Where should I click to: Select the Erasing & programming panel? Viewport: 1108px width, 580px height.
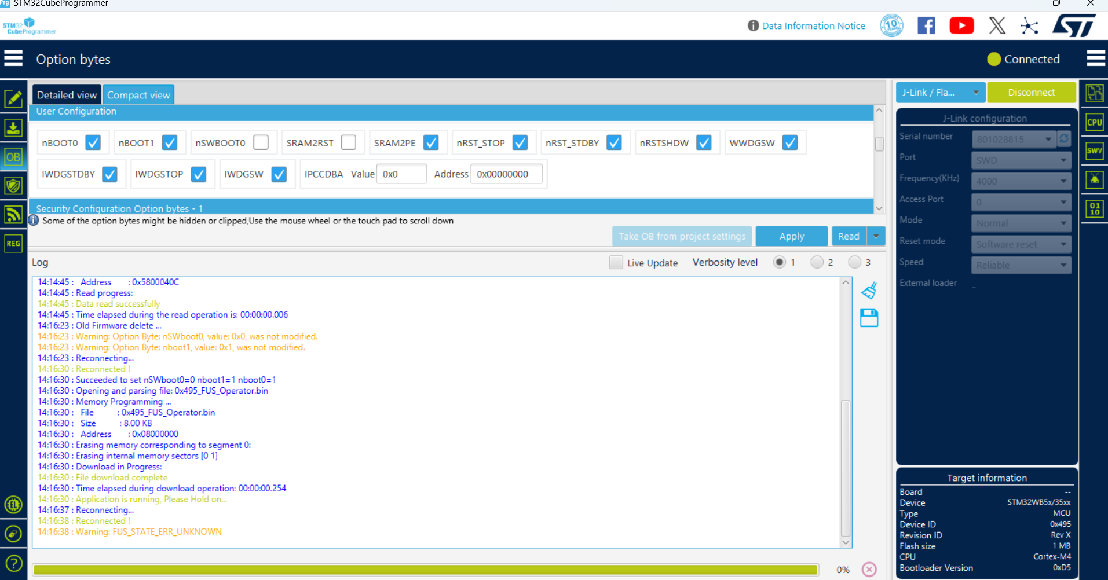pos(14,127)
